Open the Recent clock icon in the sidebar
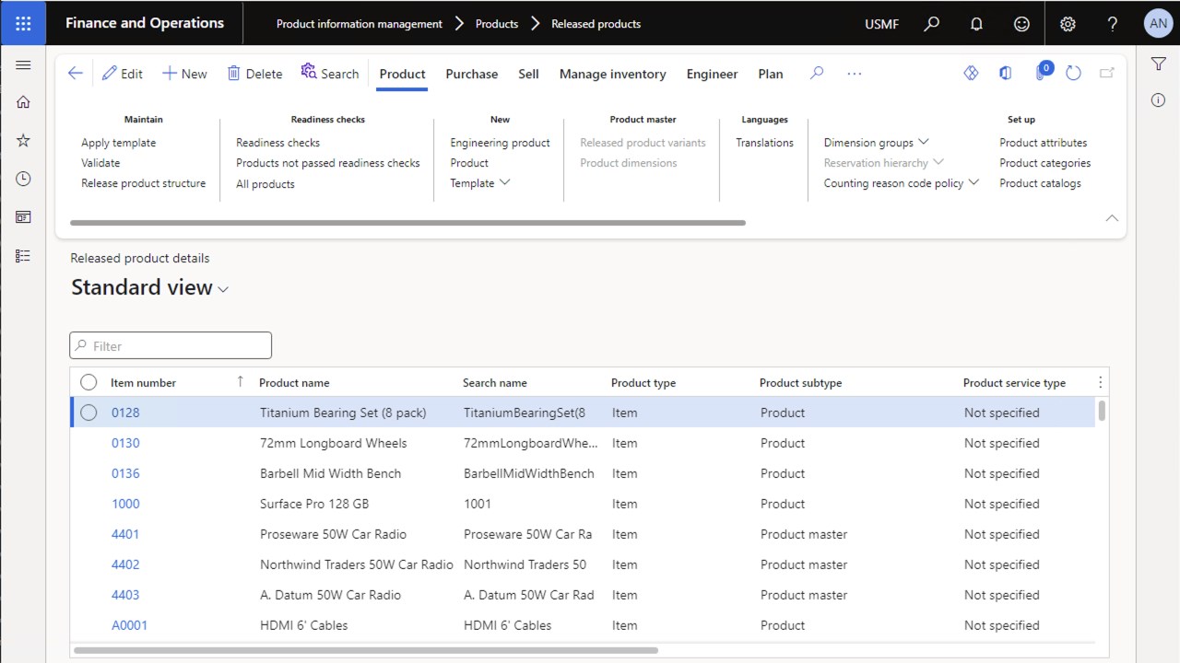1180x663 pixels. (23, 179)
